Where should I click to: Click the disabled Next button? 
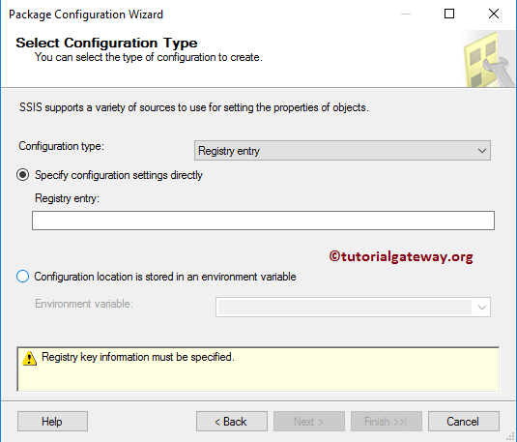tap(309, 421)
